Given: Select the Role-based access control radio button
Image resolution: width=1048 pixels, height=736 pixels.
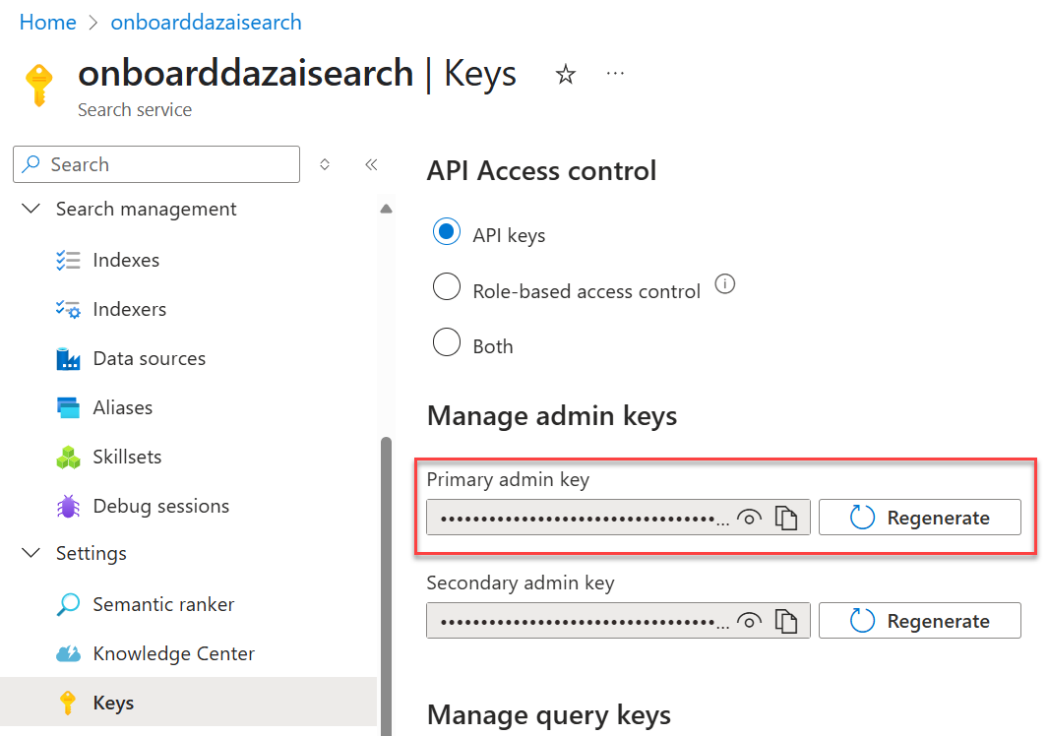Looking at the screenshot, I should point(447,287).
